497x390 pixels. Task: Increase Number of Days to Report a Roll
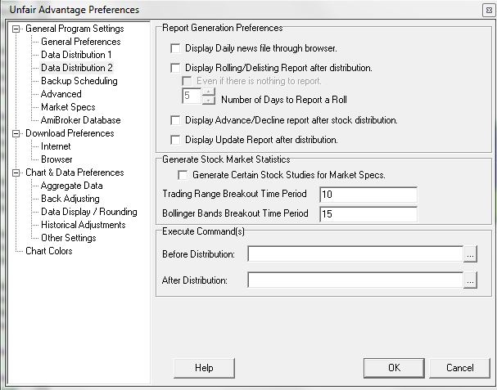point(208,92)
